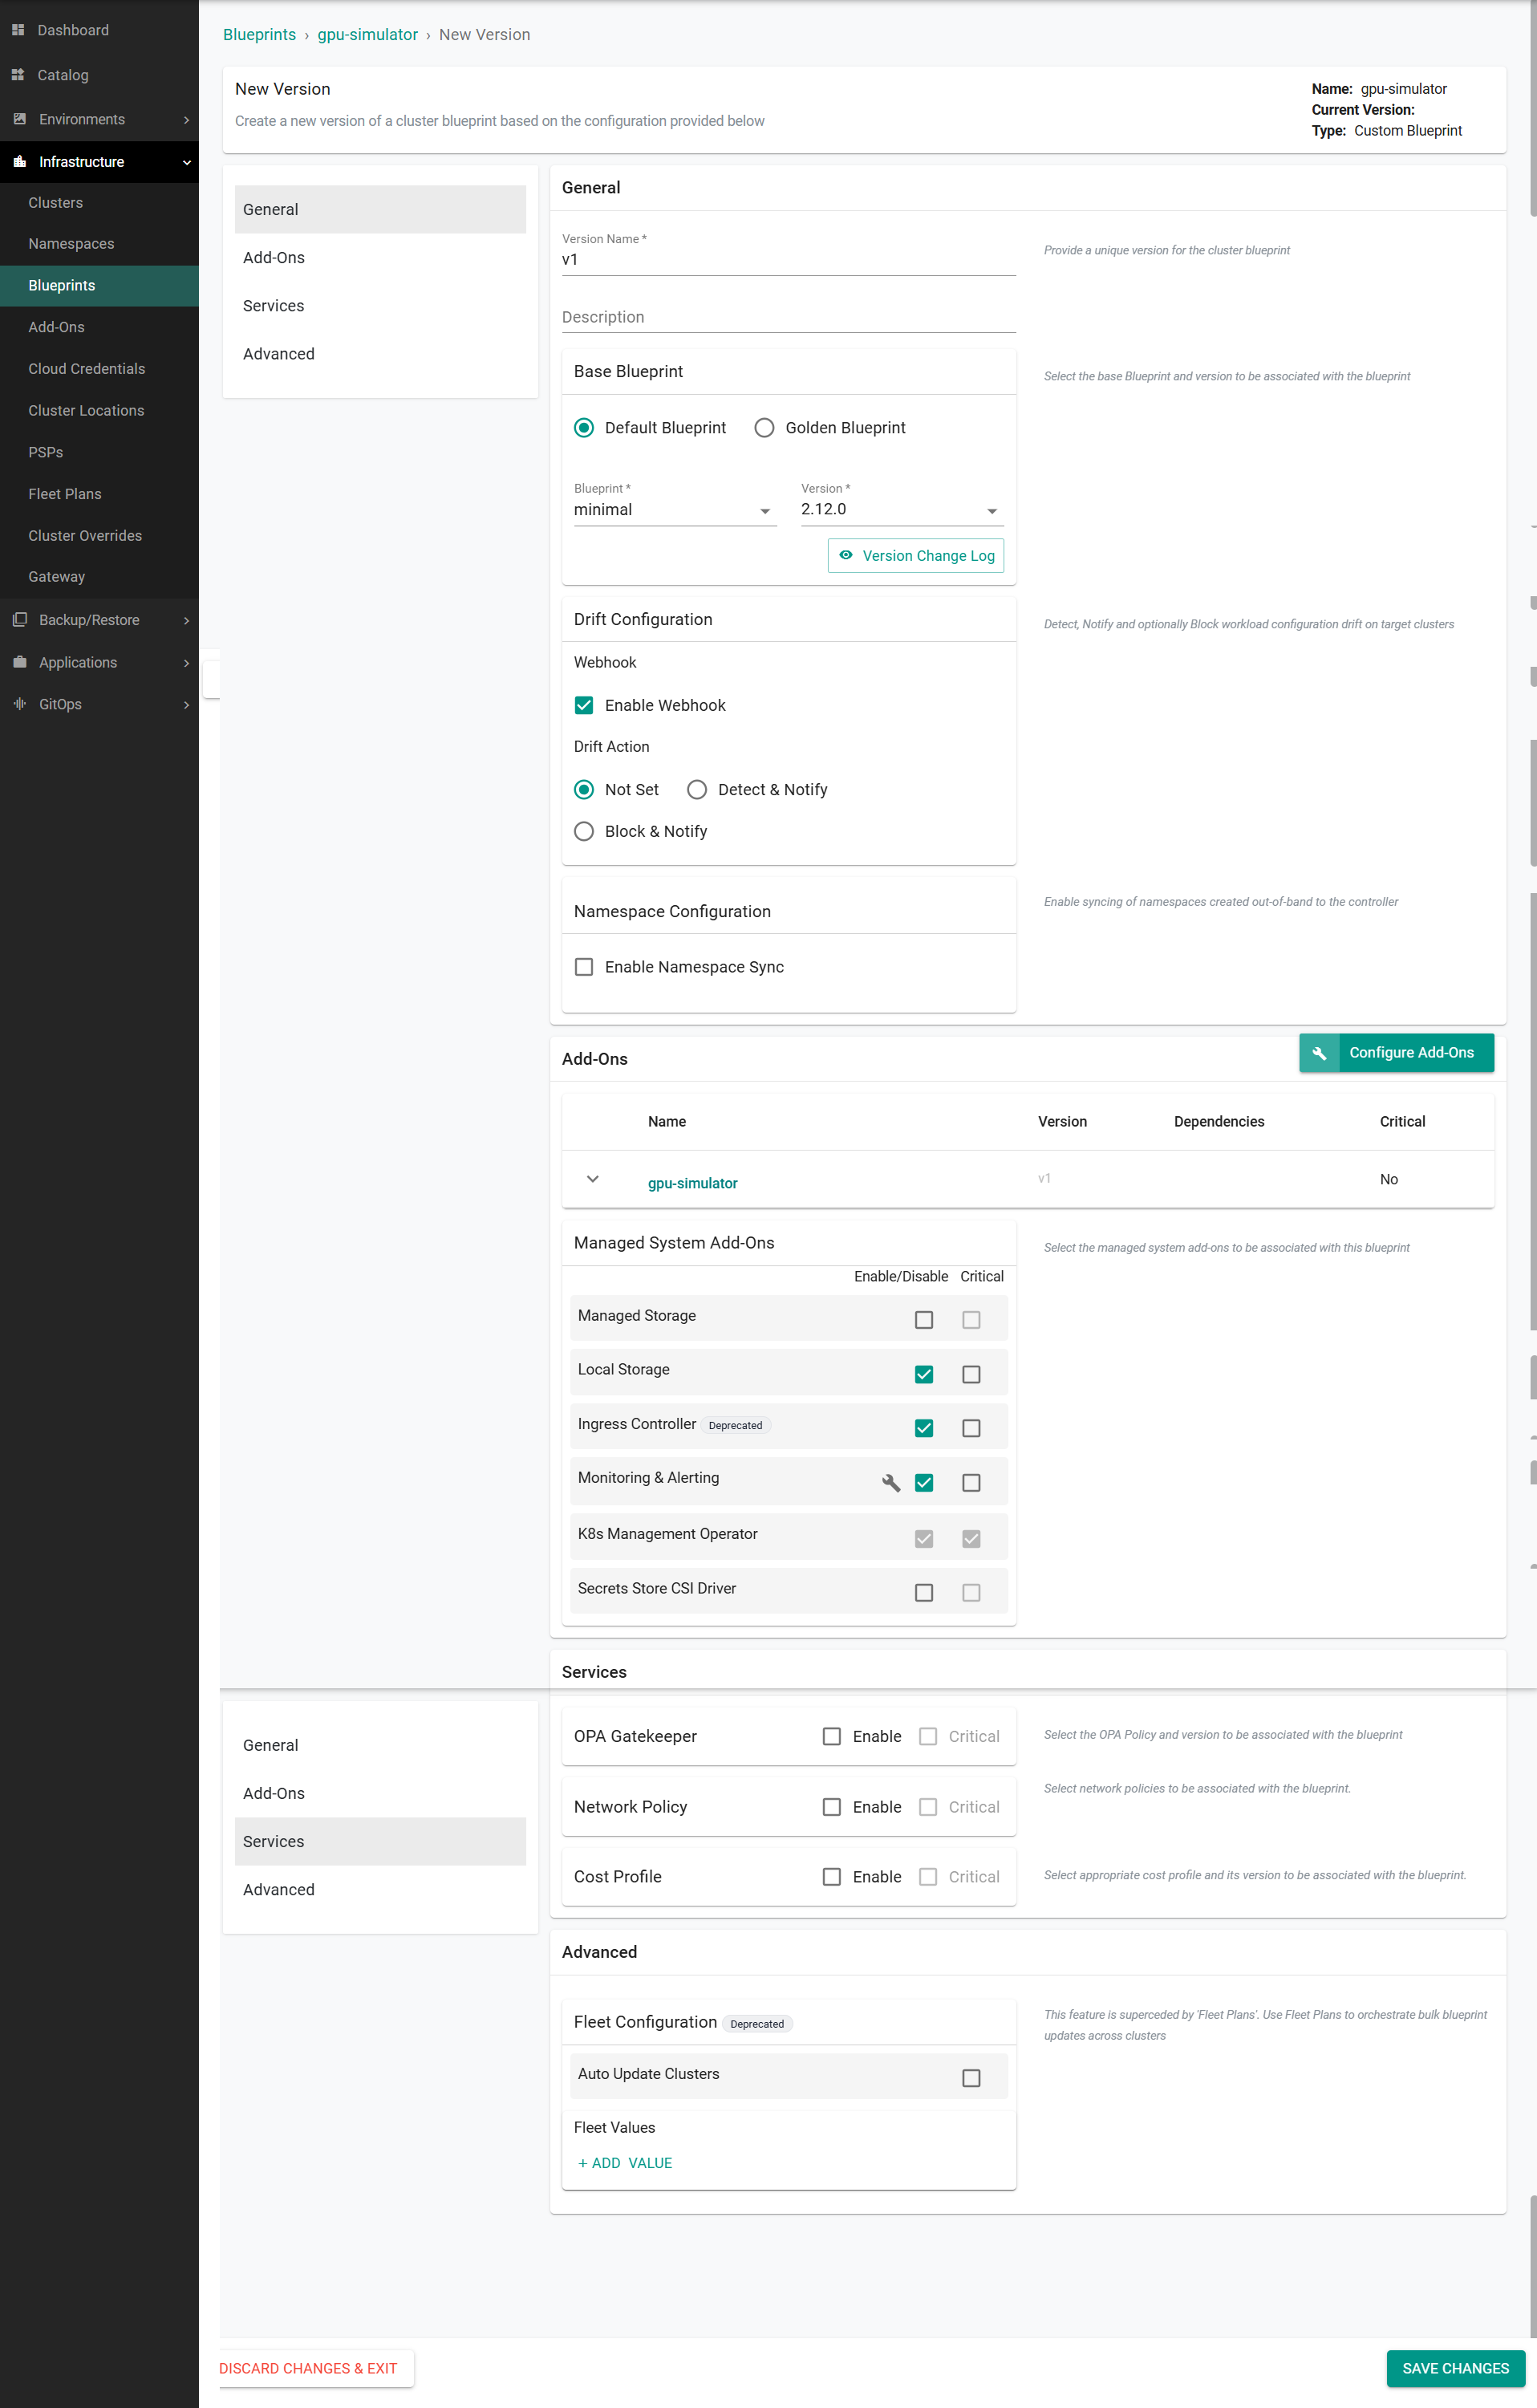Enable Network Policy checkbox
The width and height of the screenshot is (1537, 2408).
pyautogui.click(x=832, y=1807)
